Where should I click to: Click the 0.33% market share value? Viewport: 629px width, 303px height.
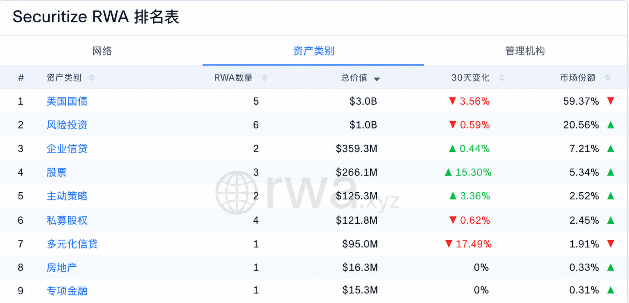(x=584, y=267)
